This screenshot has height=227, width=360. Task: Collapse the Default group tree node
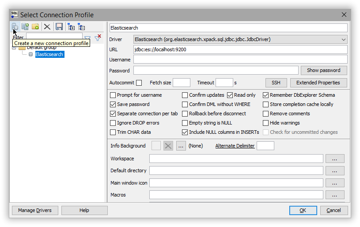(15, 48)
